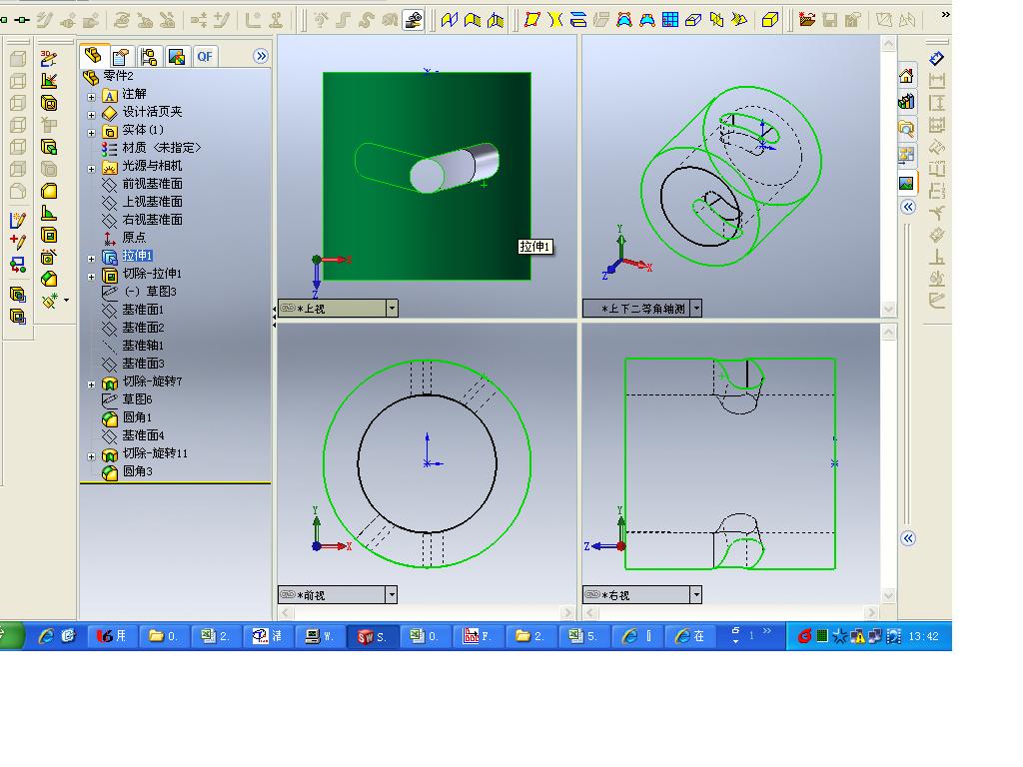This screenshot has width=1023, height=767.
Task: Click right scroll arrow under 右视 viewport
Action: pyautogui.click(x=871, y=612)
